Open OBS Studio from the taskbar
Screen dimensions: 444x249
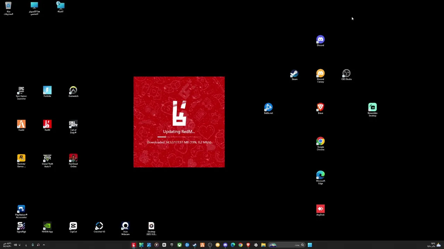(210, 245)
